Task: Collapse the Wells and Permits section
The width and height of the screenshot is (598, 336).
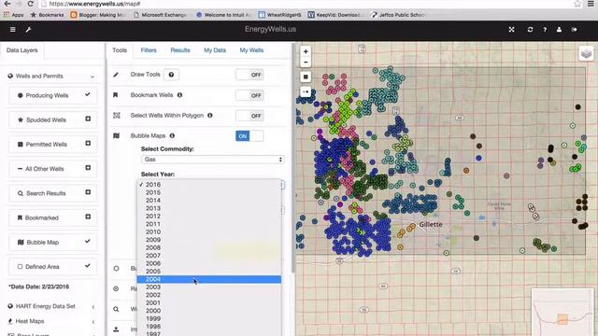Action: pos(93,77)
